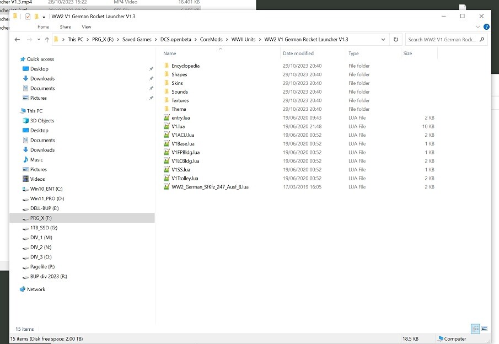
Task: Select the Textures folder icon
Action: (167, 100)
